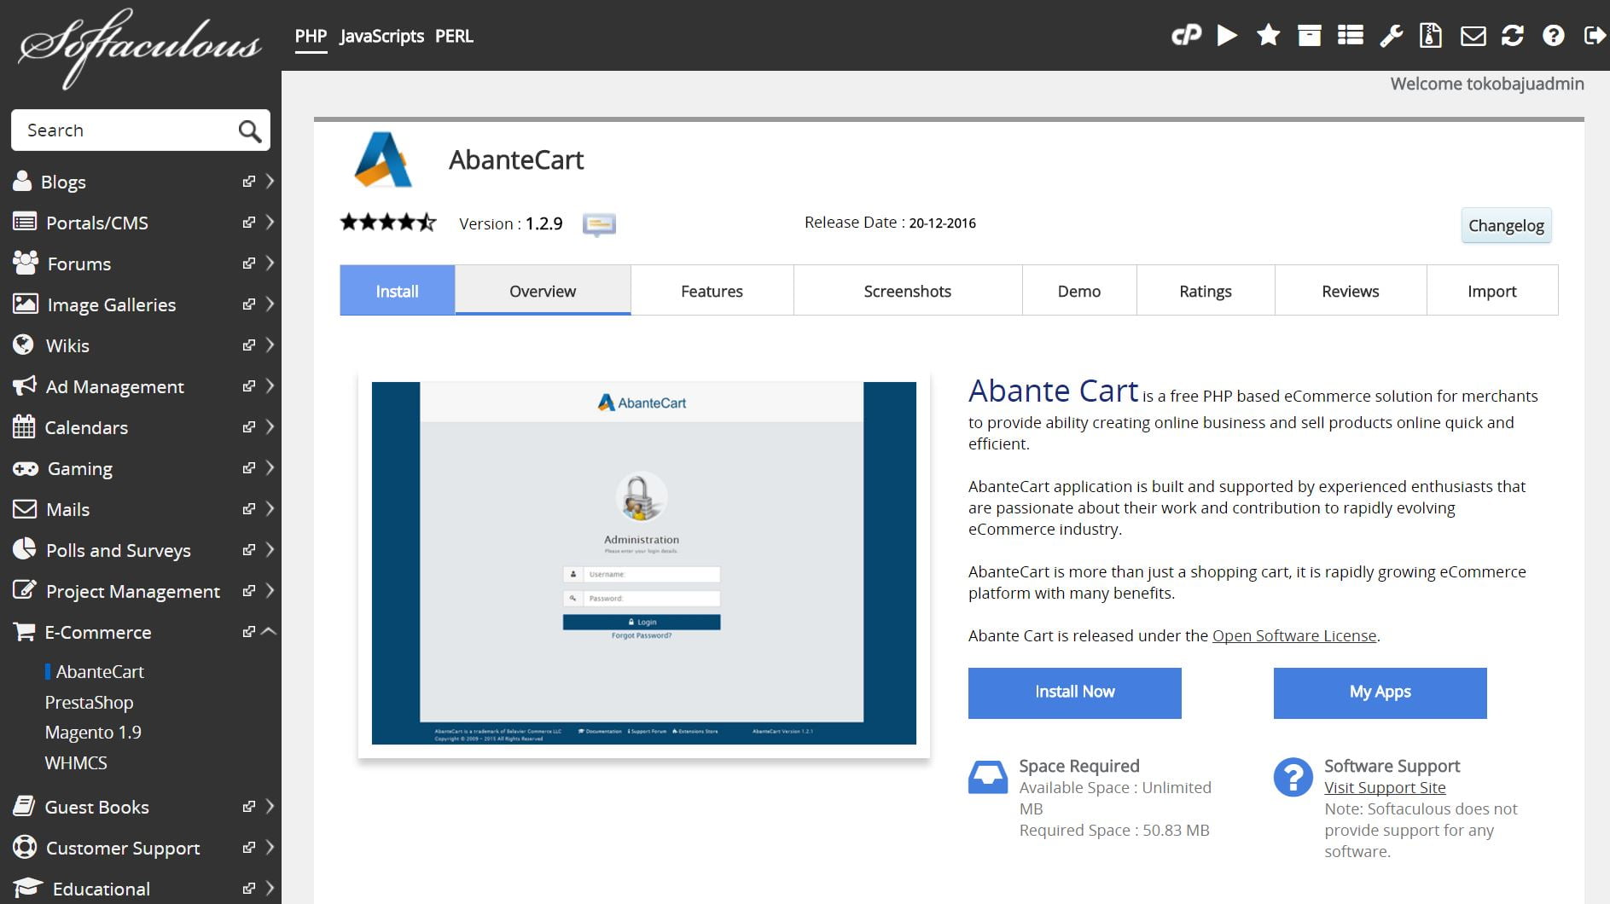
Task: Click the sync refresh icon
Action: pyautogui.click(x=1513, y=35)
